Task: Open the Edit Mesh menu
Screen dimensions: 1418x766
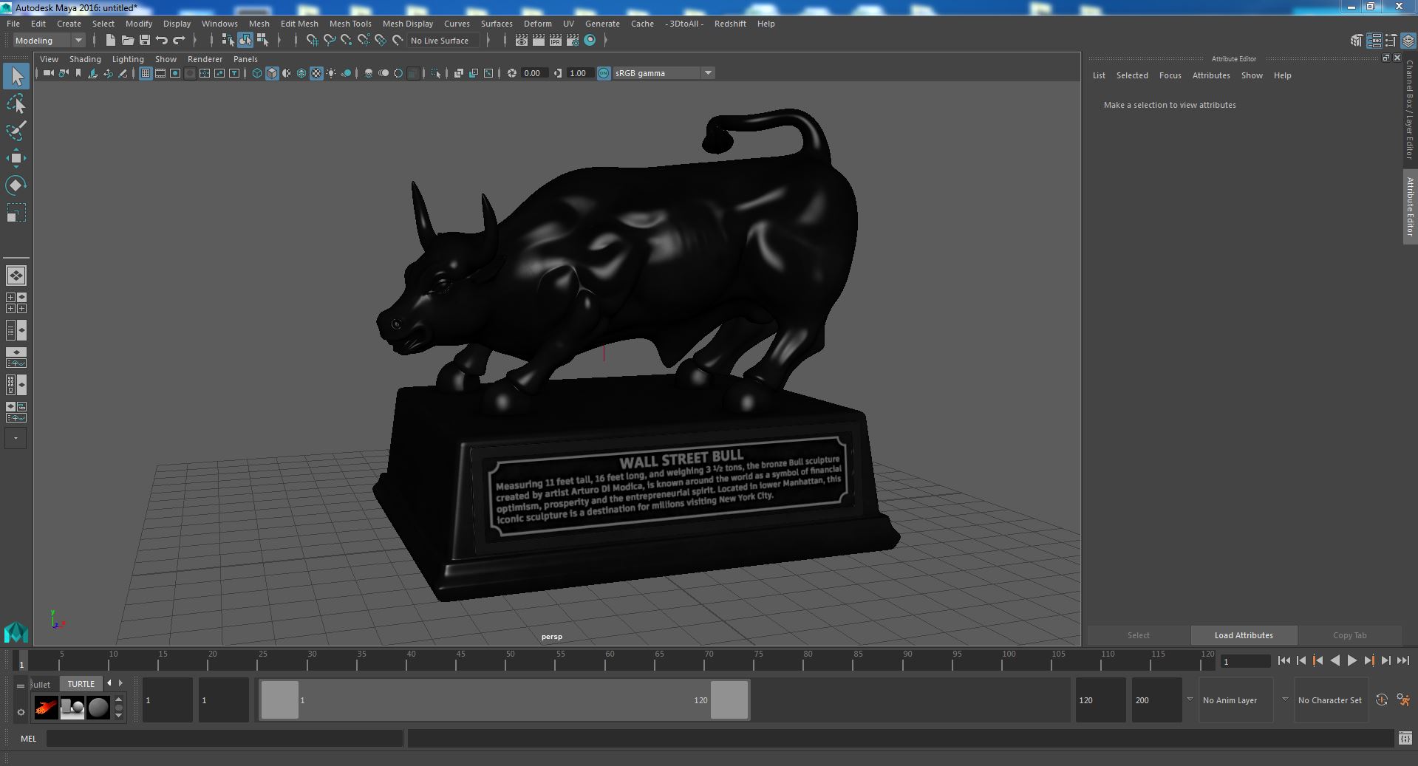Action: pyautogui.click(x=299, y=24)
